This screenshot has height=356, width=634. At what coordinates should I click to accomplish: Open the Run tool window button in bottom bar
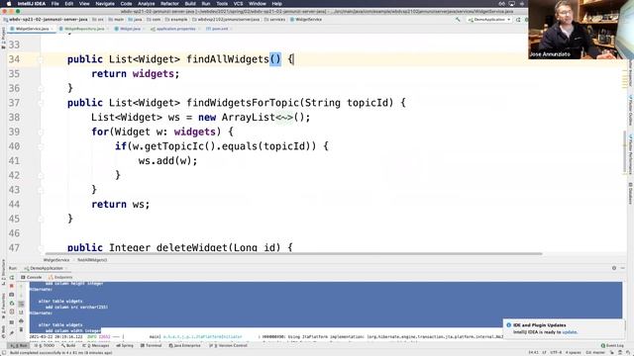point(19,345)
